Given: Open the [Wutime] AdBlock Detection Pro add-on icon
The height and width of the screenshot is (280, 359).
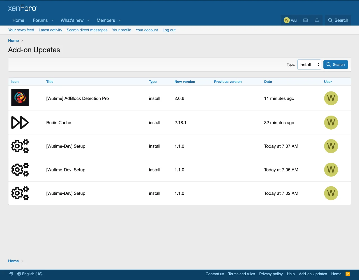Looking at the screenshot, I should pyautogui.click(x=20, y=98).
